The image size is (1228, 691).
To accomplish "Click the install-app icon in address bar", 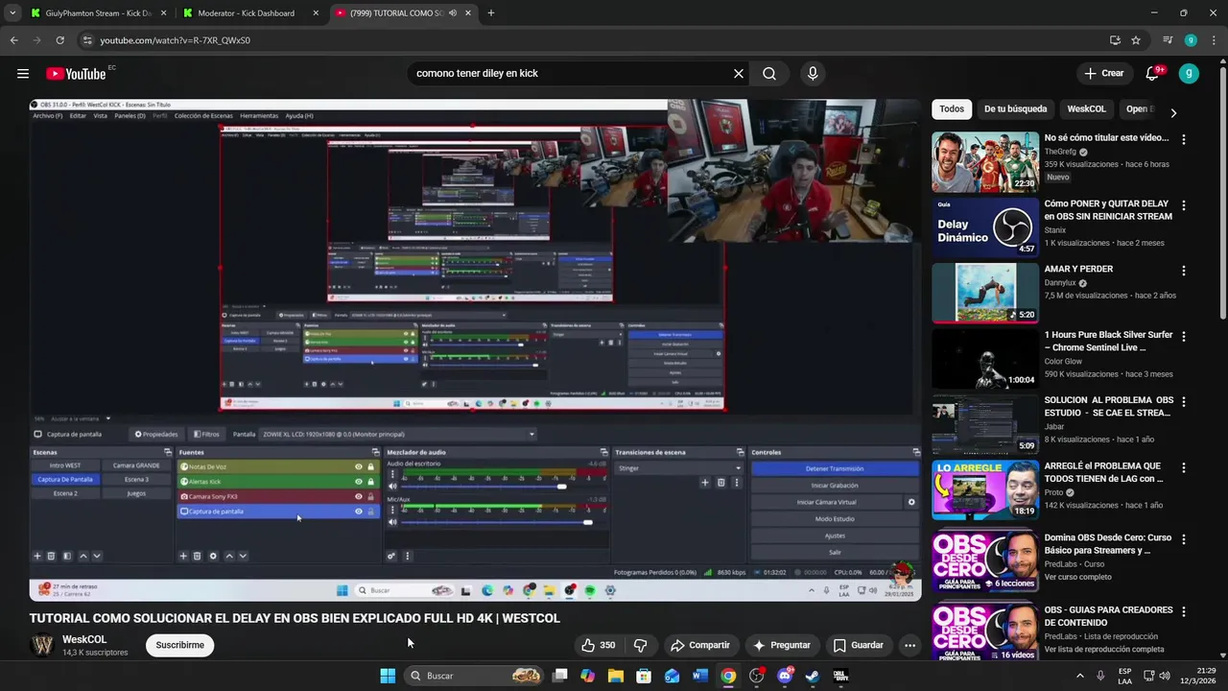I will click(1115, 40).
